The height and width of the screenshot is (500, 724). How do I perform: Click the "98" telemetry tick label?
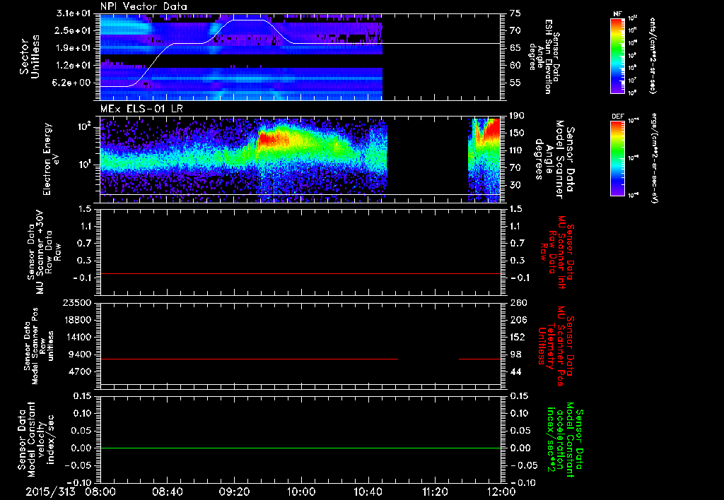click(515, 355)
